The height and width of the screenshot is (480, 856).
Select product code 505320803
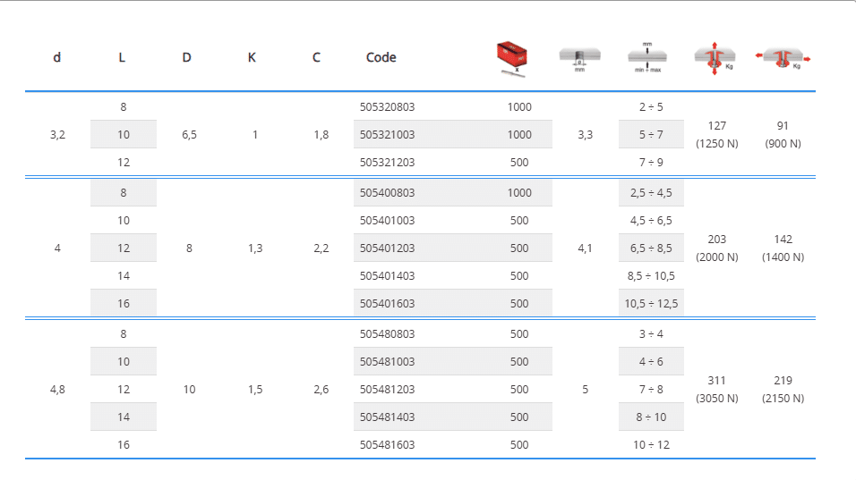pyautogui.click(x=387, y=107)
